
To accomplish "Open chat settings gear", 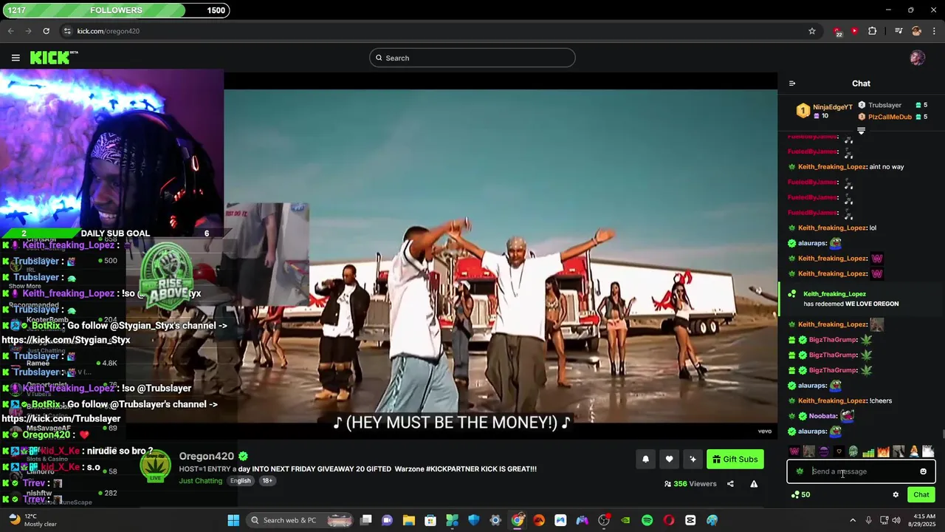I will tap(896, 495).
